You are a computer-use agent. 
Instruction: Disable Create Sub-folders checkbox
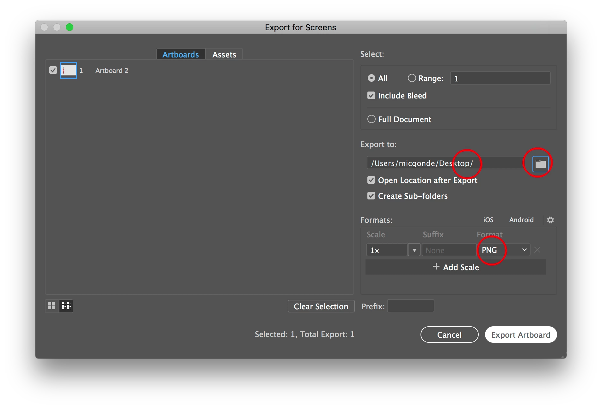[x=371, y=196]
